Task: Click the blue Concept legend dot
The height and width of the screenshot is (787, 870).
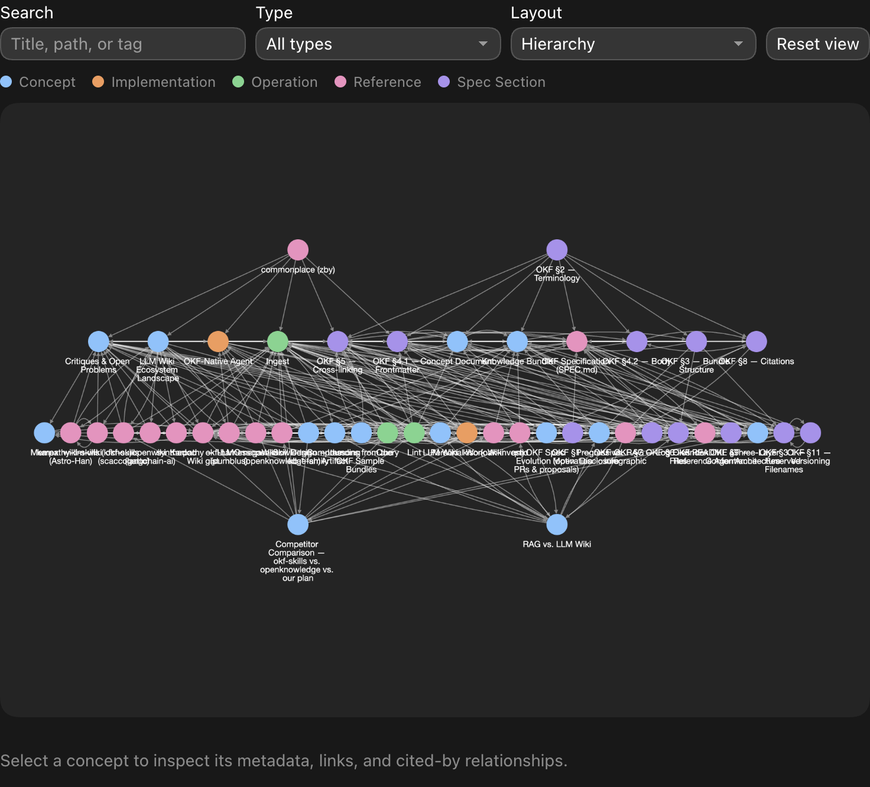Action: pyautogui.click(x=6, y=82)
